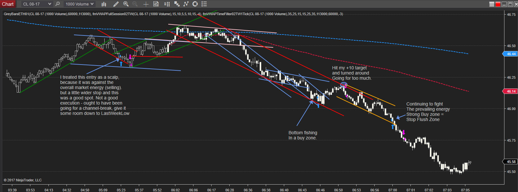518x192 pixels.
Task: Select the 'Continuing to fight' annotation text
Action: coord(428,112)
